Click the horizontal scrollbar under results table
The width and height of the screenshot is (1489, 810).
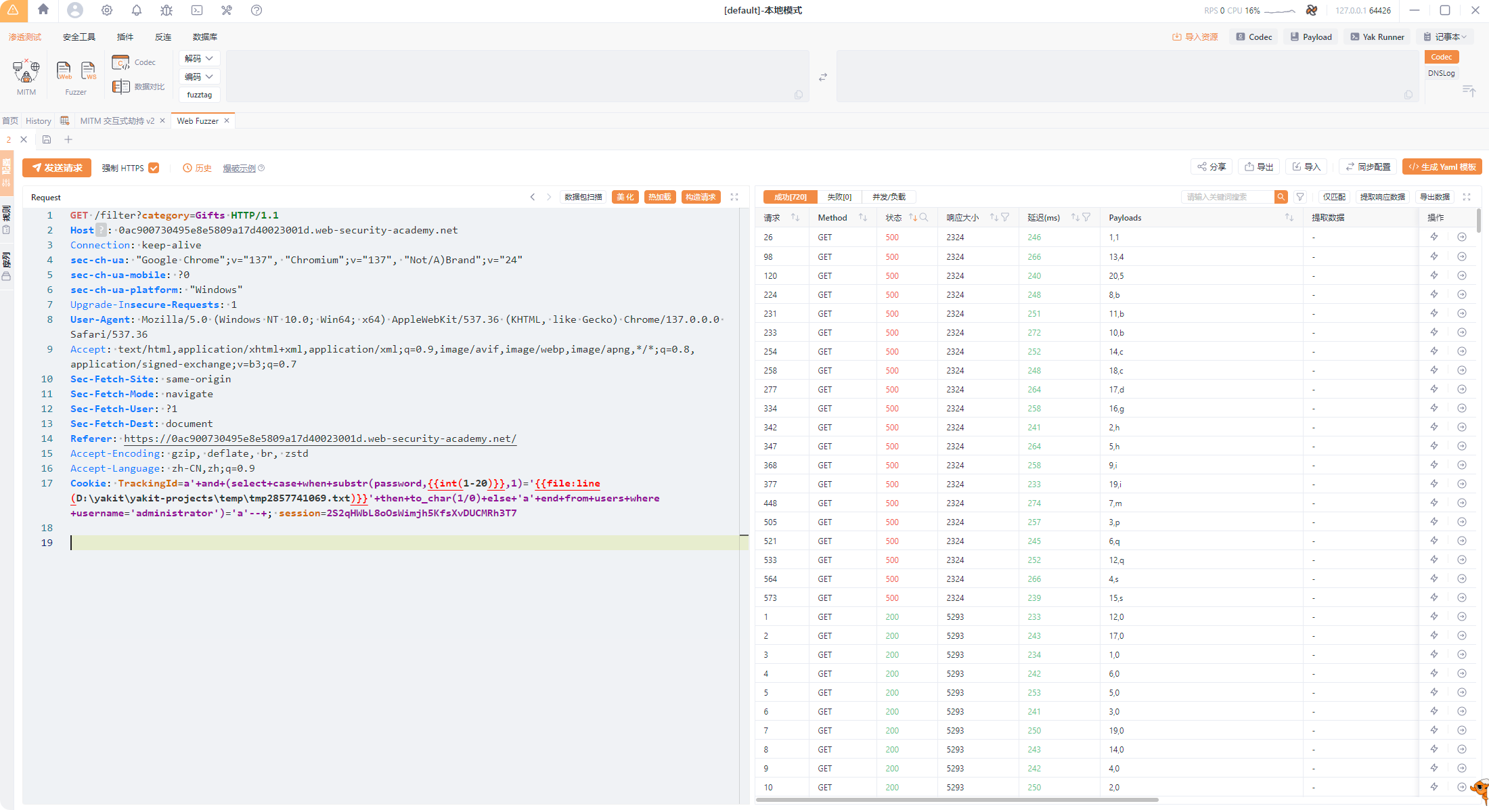956,800
